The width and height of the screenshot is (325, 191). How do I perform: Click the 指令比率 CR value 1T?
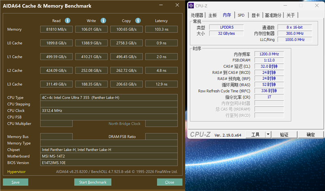pyautogui.click(x=269, y=97)
